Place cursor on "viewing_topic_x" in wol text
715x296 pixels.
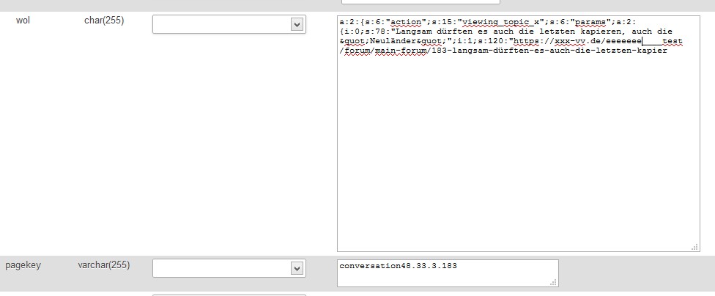(x=497, y=22)
